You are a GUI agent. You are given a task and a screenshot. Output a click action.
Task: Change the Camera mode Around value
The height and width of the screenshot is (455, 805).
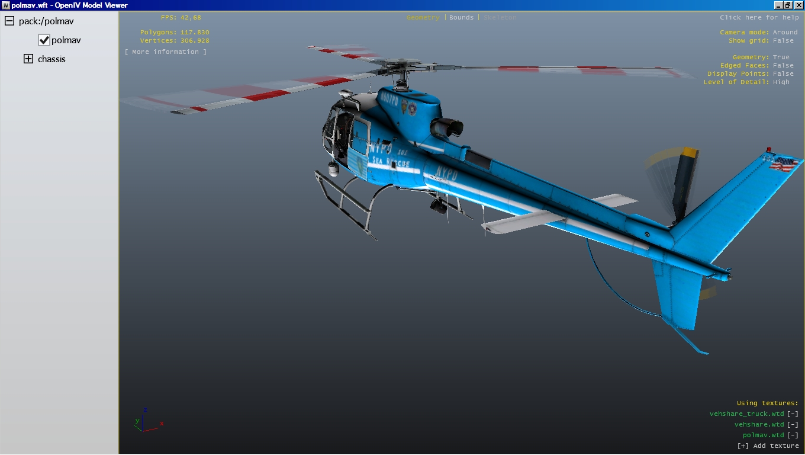785,33
